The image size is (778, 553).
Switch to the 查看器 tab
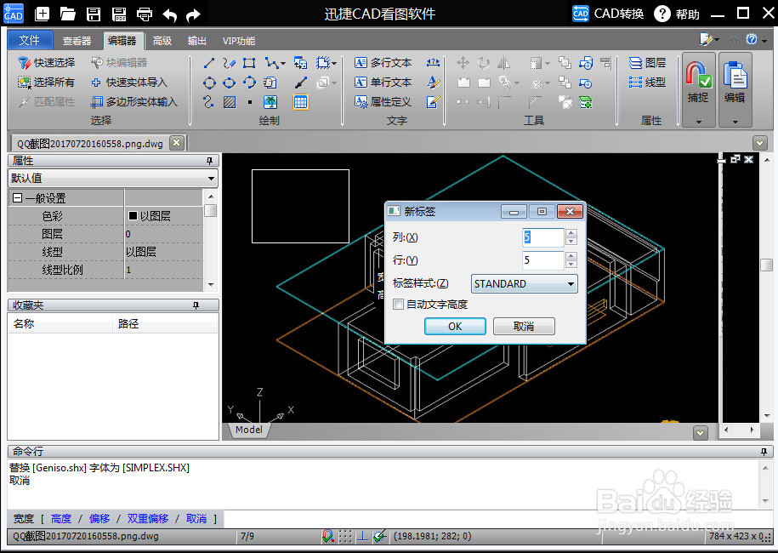click(77, 41)
